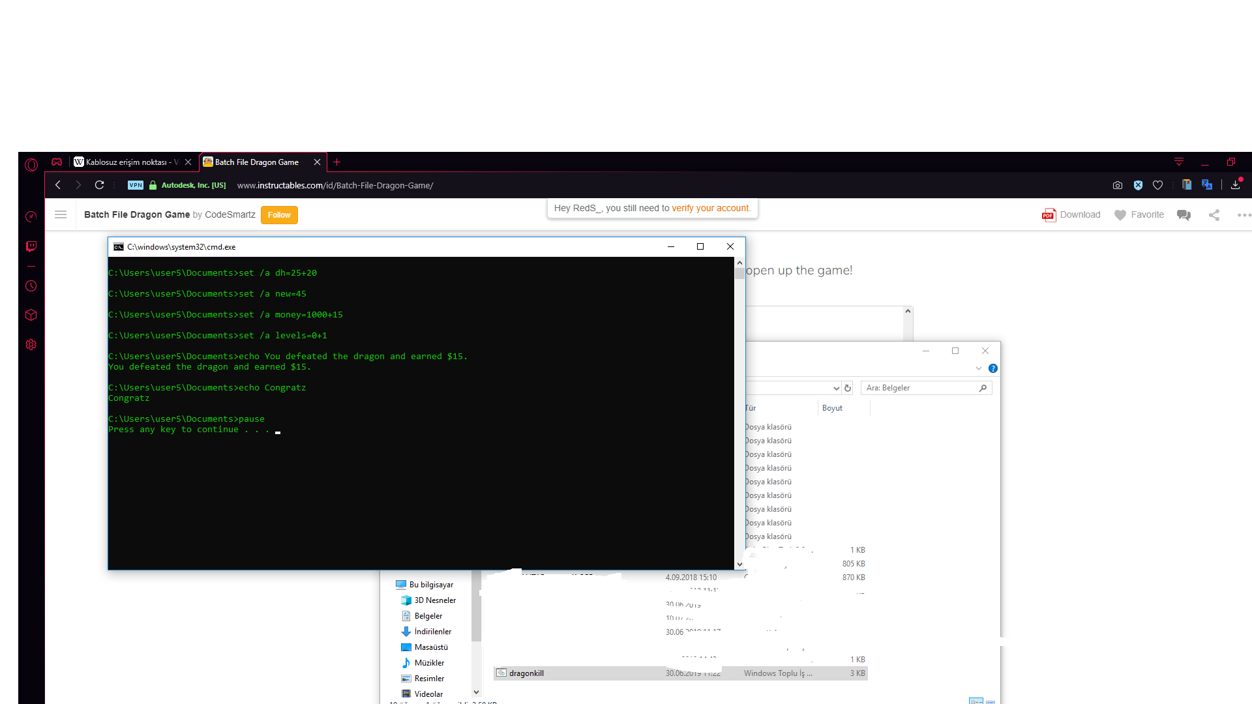Select the dragonkill file in Explorer
The width and height of the screenshot is (1252, 704).
[526, 673]
